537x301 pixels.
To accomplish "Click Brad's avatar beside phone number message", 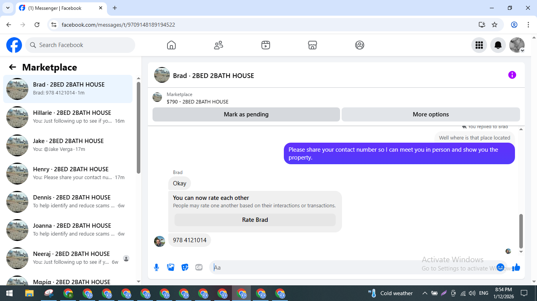I will click(160, 241).
